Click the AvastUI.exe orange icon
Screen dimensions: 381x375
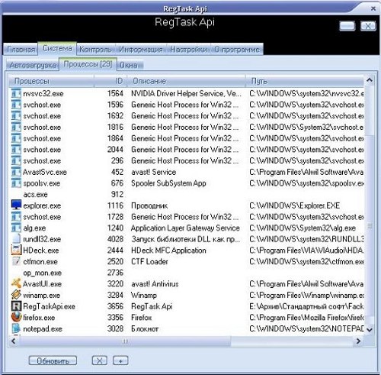[16, 283]
